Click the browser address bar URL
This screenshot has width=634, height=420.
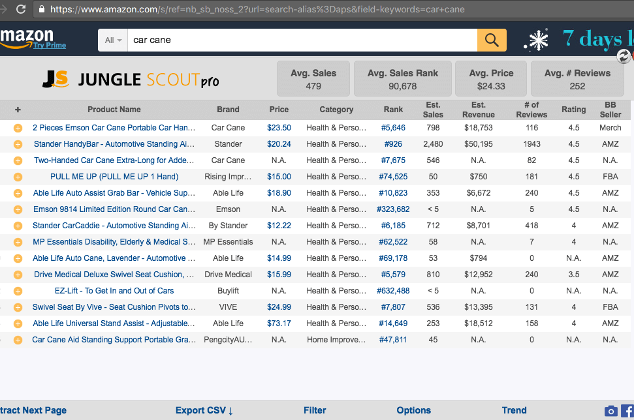[x=257, y=9]
